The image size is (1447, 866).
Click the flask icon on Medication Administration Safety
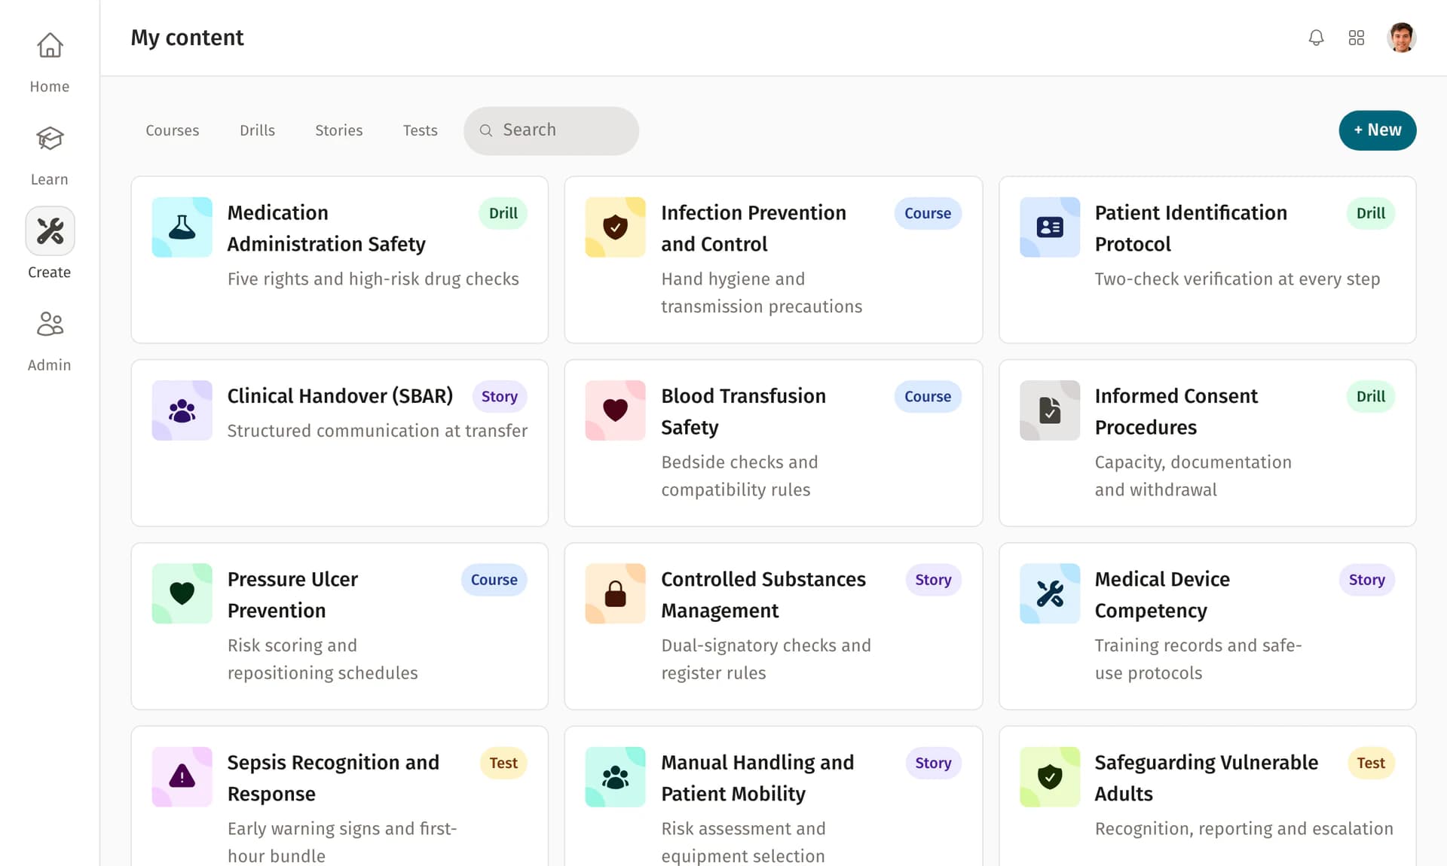pos(182,227)
